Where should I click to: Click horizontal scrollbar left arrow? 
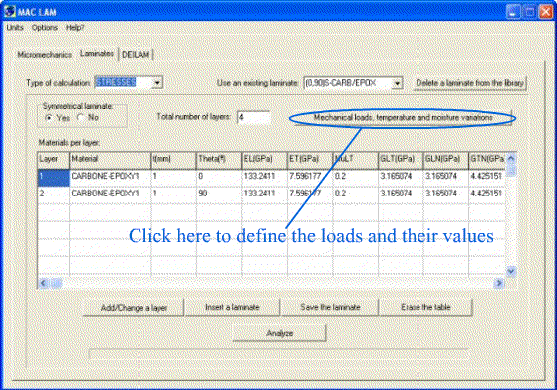[43, 283]
